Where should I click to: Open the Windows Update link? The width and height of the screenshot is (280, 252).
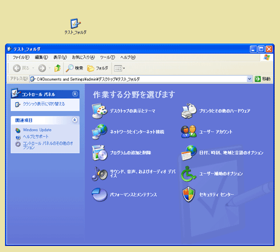(37, 130)
